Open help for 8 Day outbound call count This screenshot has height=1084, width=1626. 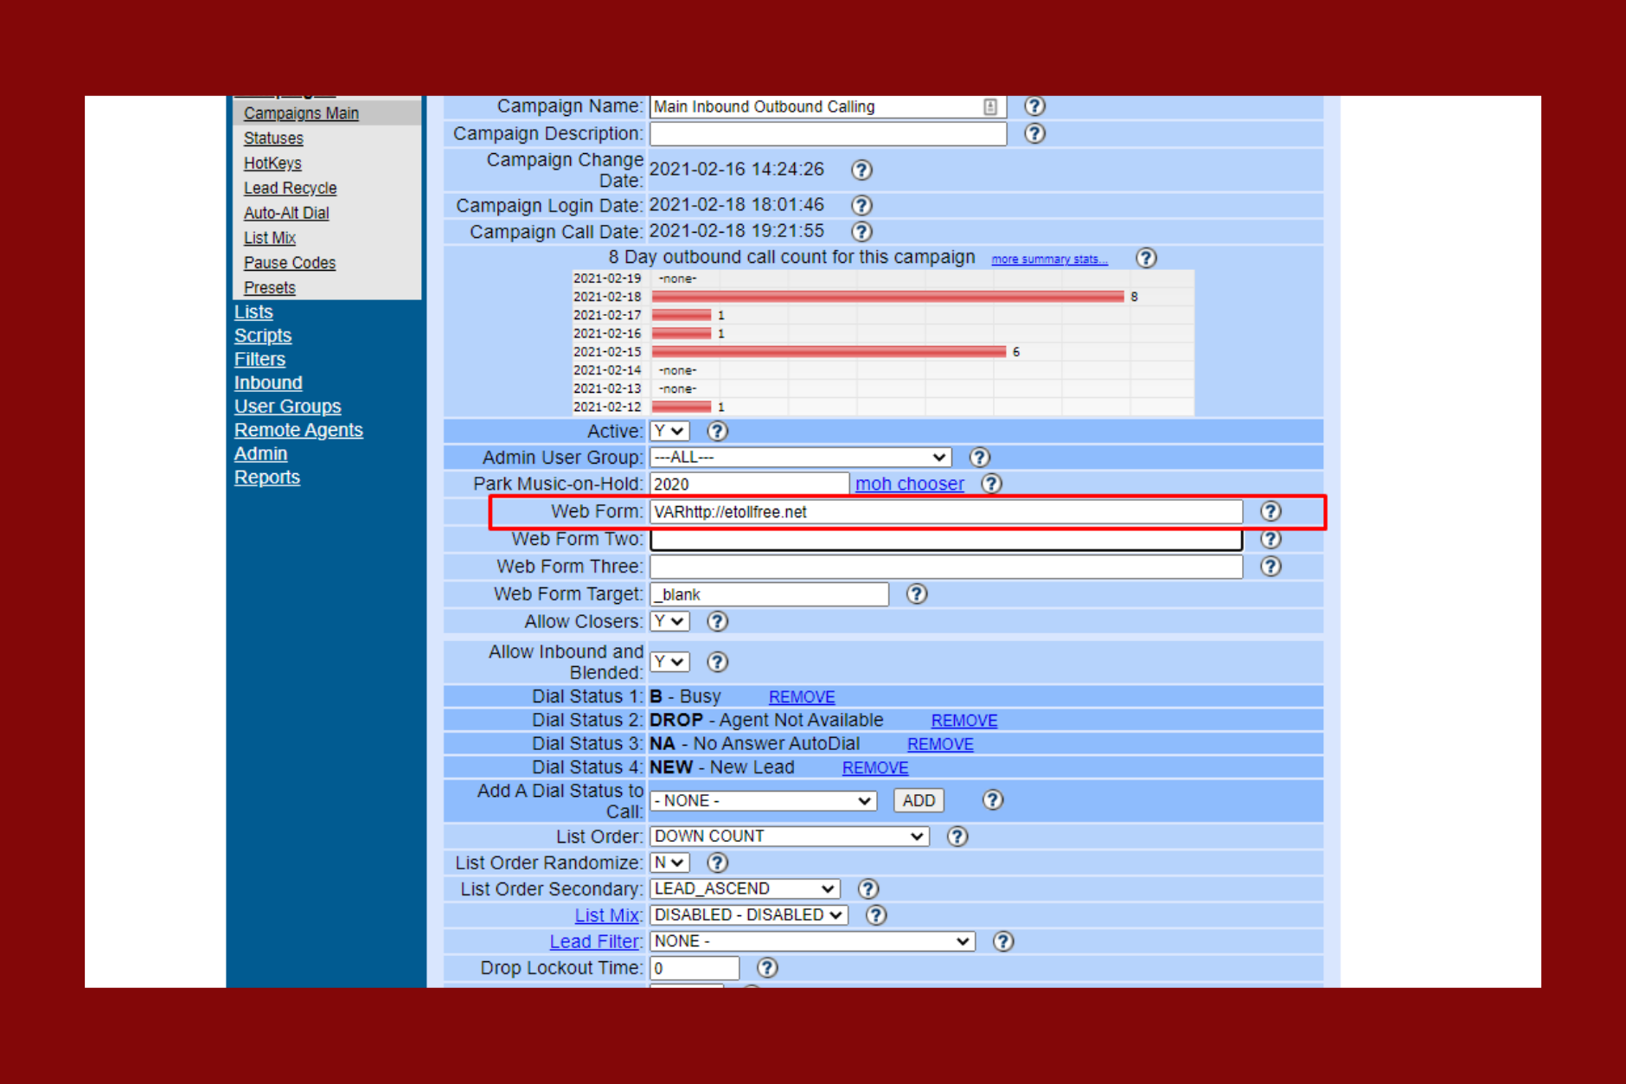[1146, 258]
